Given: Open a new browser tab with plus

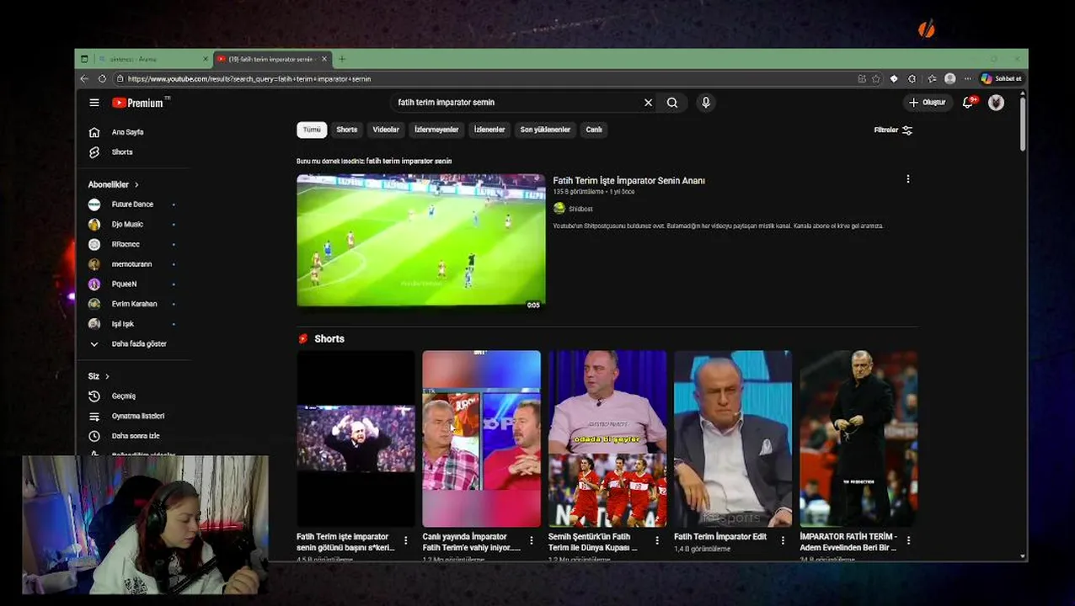Looking at the screenshot, I should point(342,59).
